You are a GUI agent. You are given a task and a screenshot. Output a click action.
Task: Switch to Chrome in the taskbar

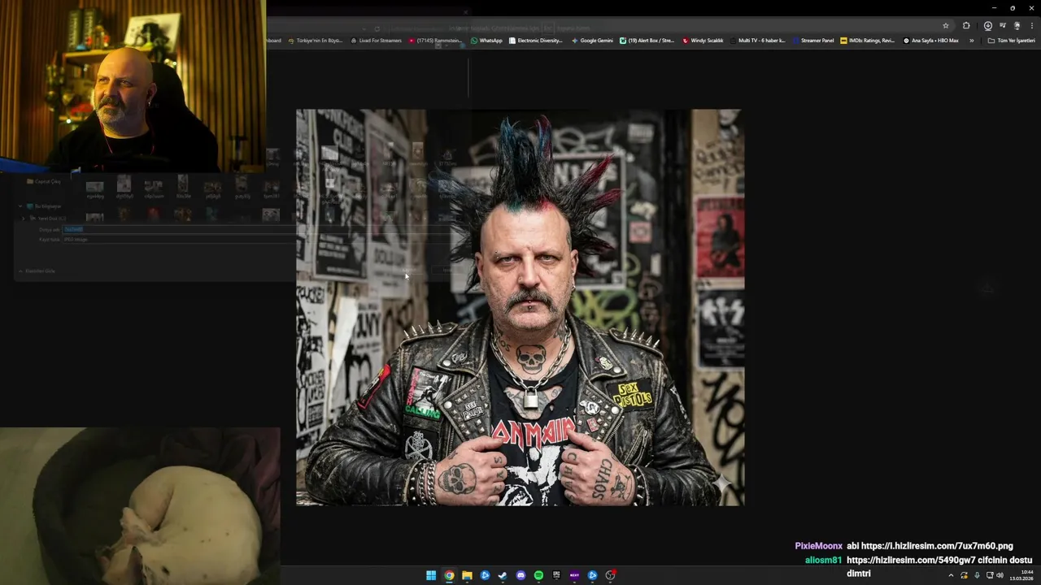click(x=449, y=575)
